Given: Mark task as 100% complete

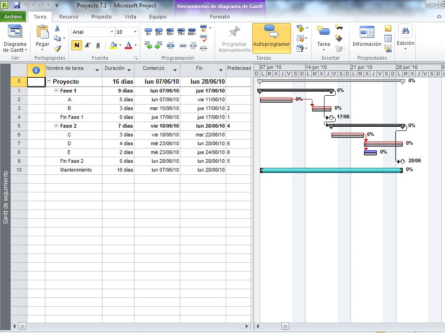Looking at the screenshot, I should click(x=192, y=31).
